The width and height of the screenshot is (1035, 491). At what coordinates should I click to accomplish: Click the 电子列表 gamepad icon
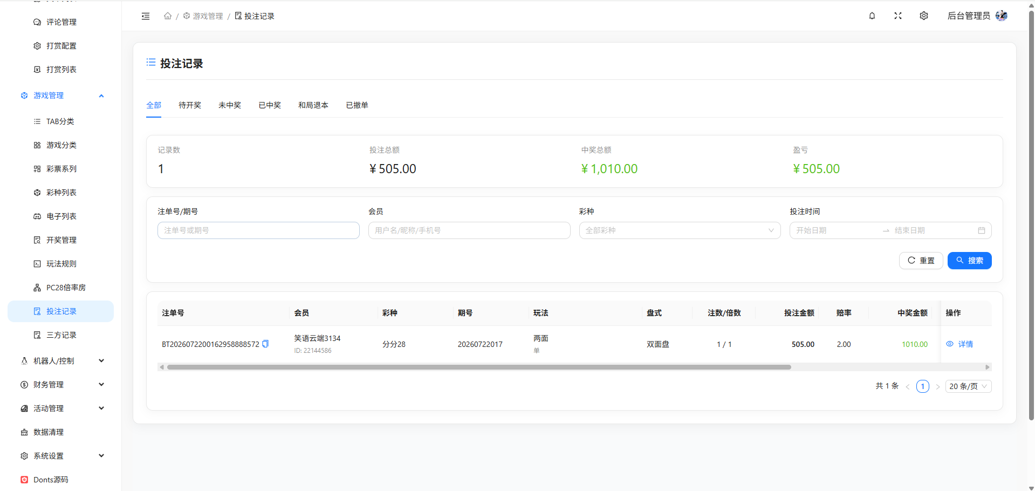pyautogui.click(x=37, y=216)
